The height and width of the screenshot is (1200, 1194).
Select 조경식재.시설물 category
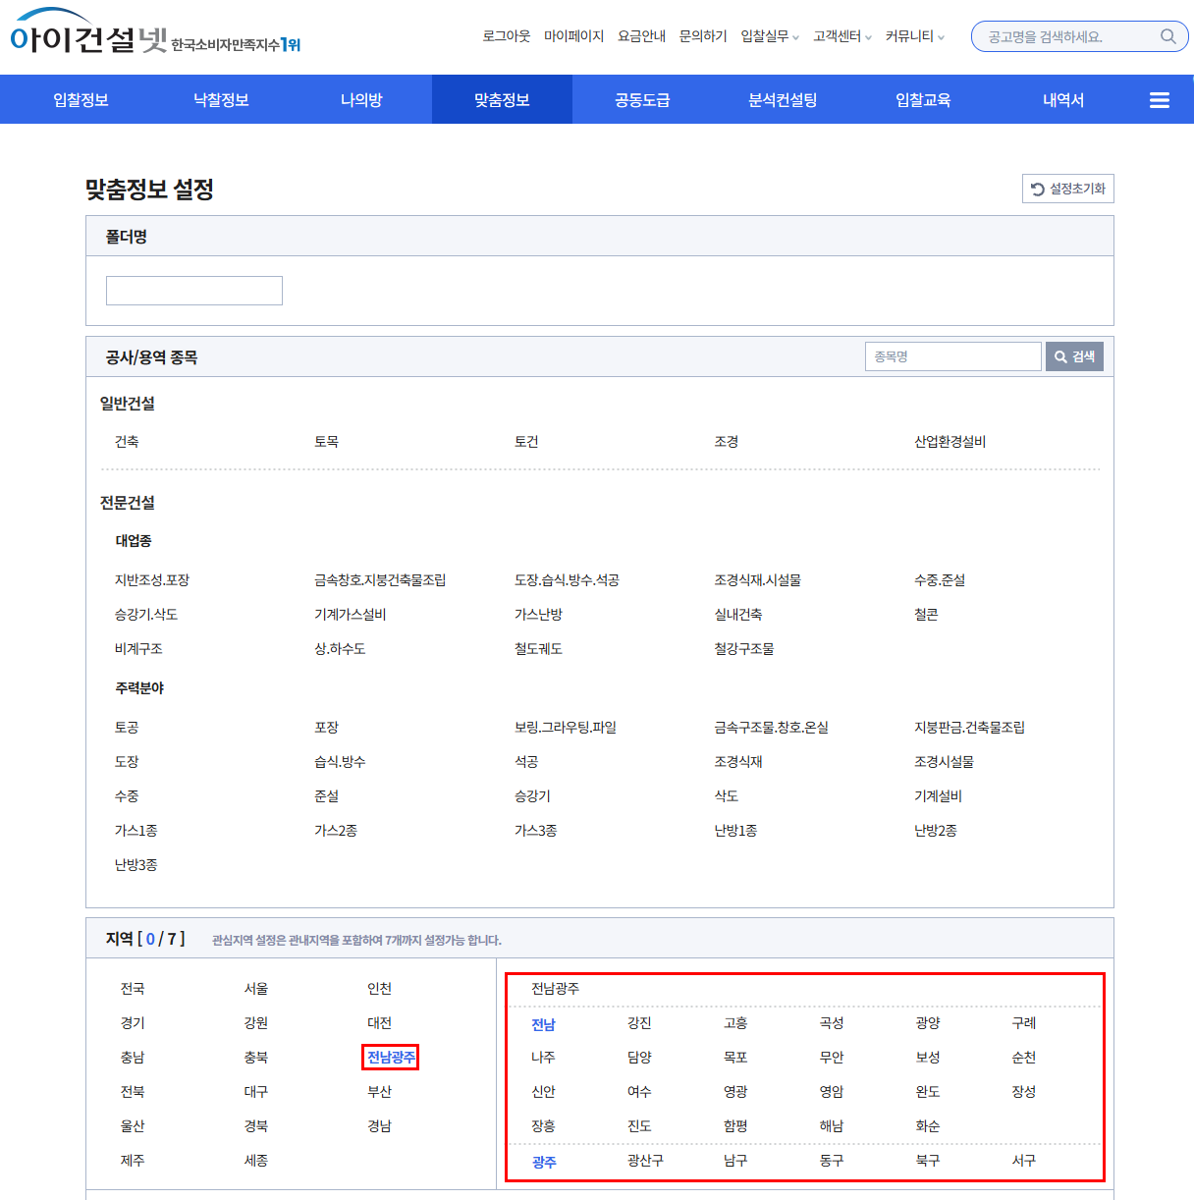(x=758, y=580)
